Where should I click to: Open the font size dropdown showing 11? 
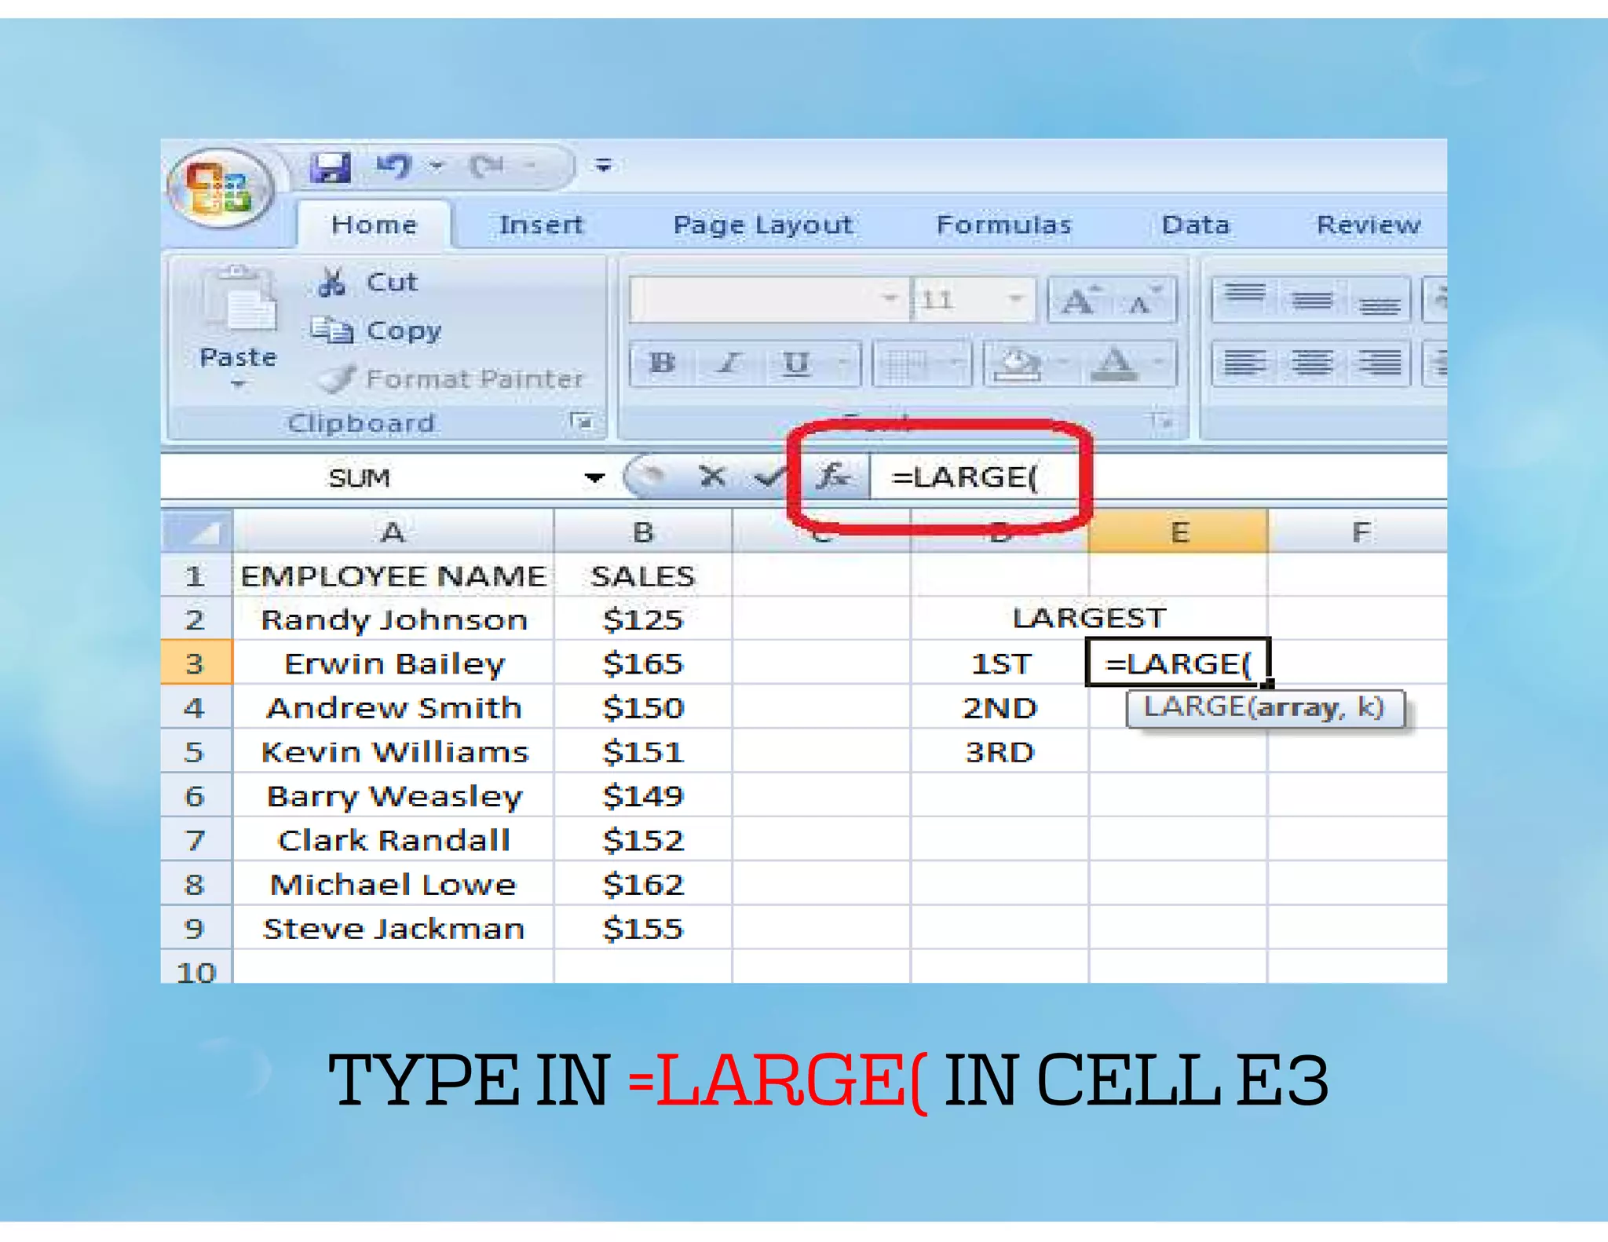1015,299
